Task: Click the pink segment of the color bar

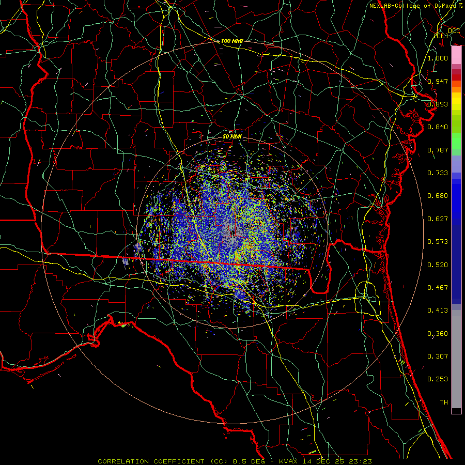Action: 456,55
